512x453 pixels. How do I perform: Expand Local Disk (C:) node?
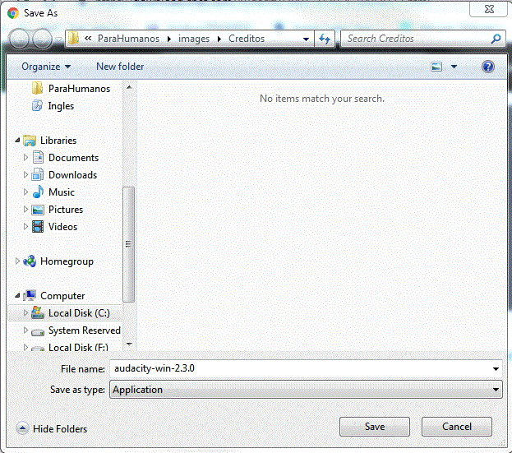click(x=25, y=313)
